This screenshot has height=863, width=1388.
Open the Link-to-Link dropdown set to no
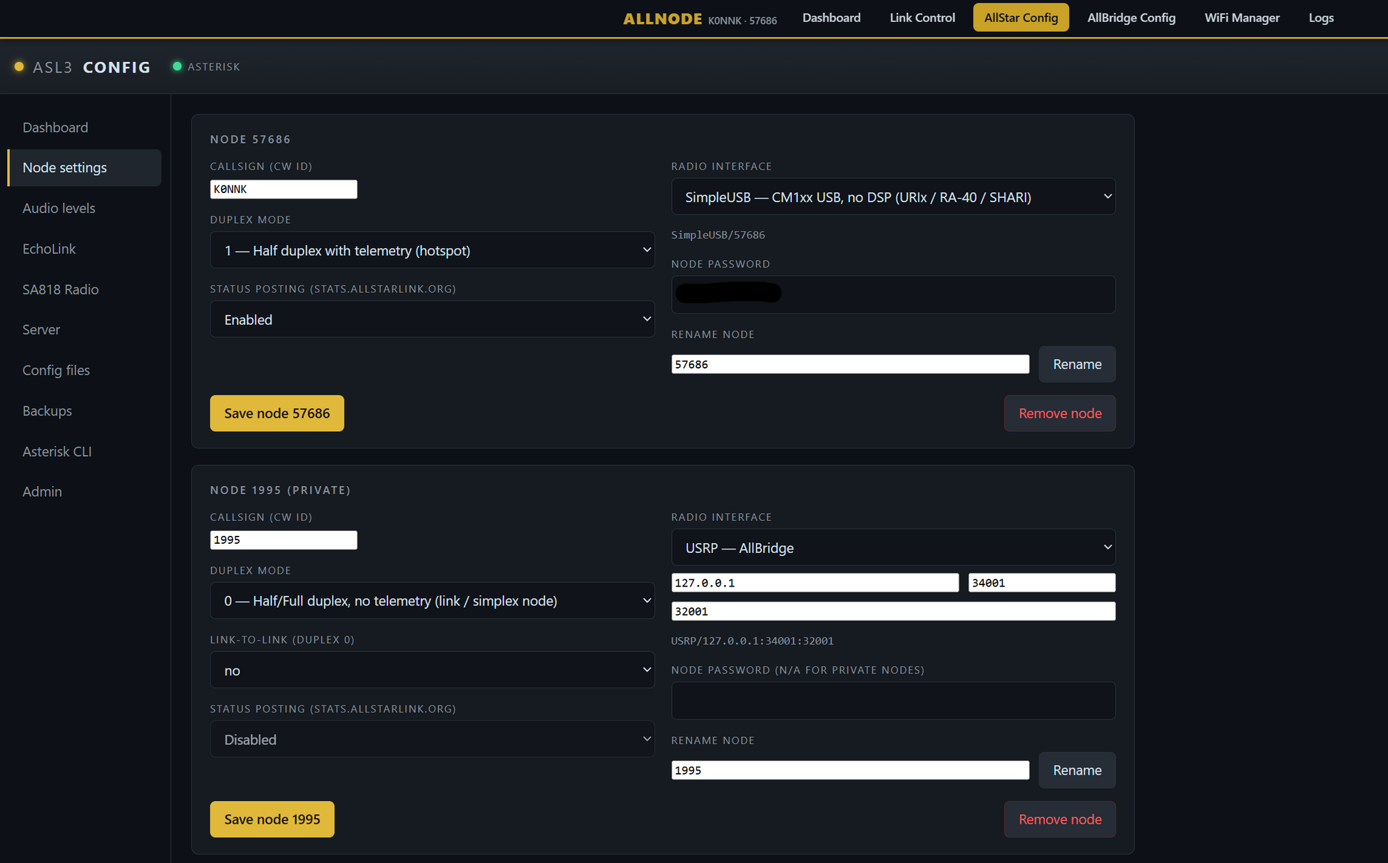point(432,670)
